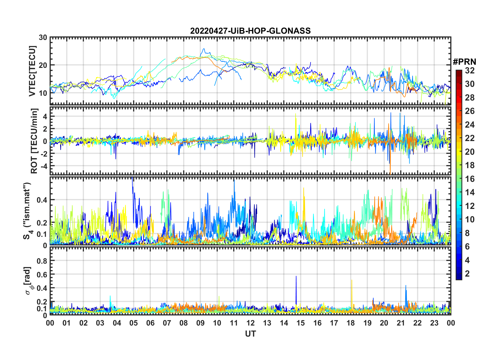Click the 01 hour tick on UT axis
The width and height of the screenshot is (501, 350).
(x=67, y=323)
